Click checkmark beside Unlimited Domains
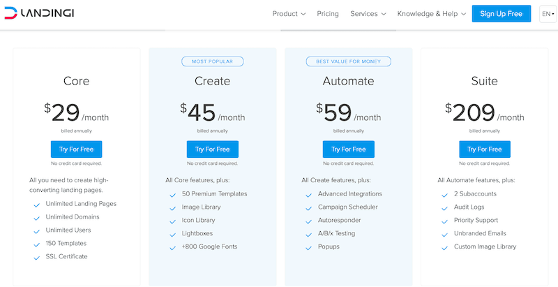558x287 pixels. click(x=36, y=219)
